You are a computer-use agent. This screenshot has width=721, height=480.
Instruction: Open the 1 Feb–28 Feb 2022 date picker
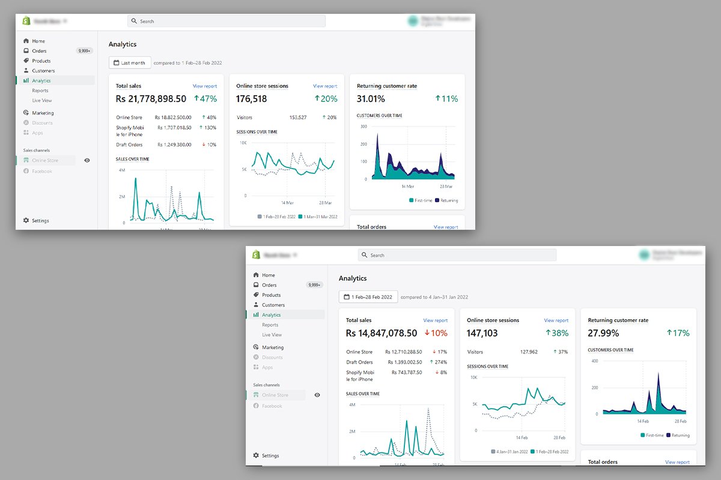[x=368, y=296]
